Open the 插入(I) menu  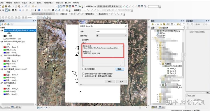tap(32, 3)
